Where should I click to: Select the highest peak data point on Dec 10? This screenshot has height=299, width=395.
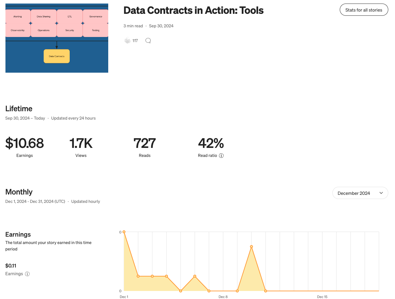tap(251, 247)
